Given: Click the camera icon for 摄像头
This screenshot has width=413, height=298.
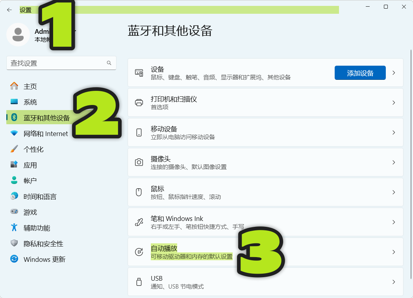Looking at the screenshot, I should [139, 162].
